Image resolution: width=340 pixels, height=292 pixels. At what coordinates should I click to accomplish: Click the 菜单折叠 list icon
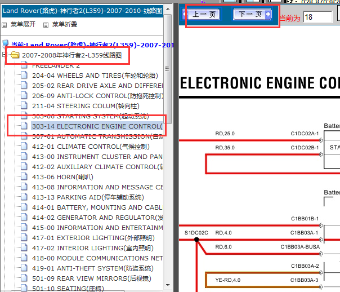pos(46,25)
